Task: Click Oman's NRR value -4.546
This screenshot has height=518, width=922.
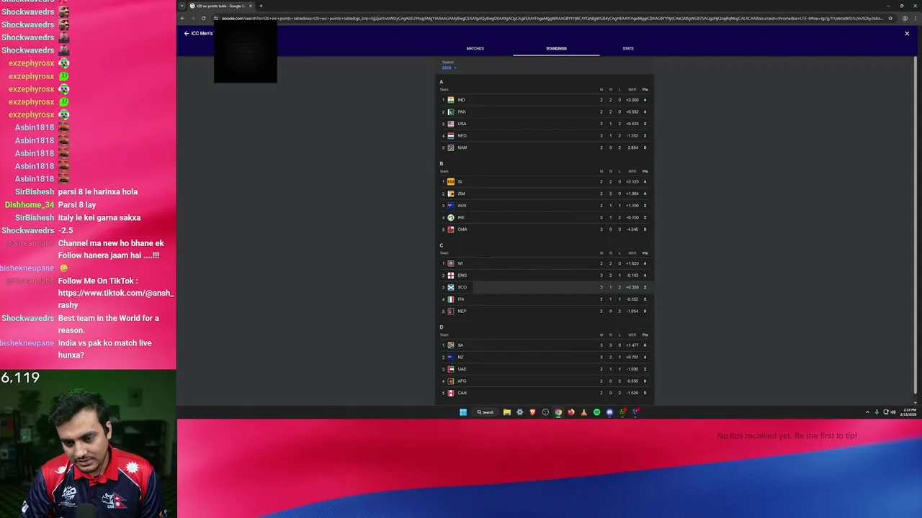Action: click(x=632, y=230)
